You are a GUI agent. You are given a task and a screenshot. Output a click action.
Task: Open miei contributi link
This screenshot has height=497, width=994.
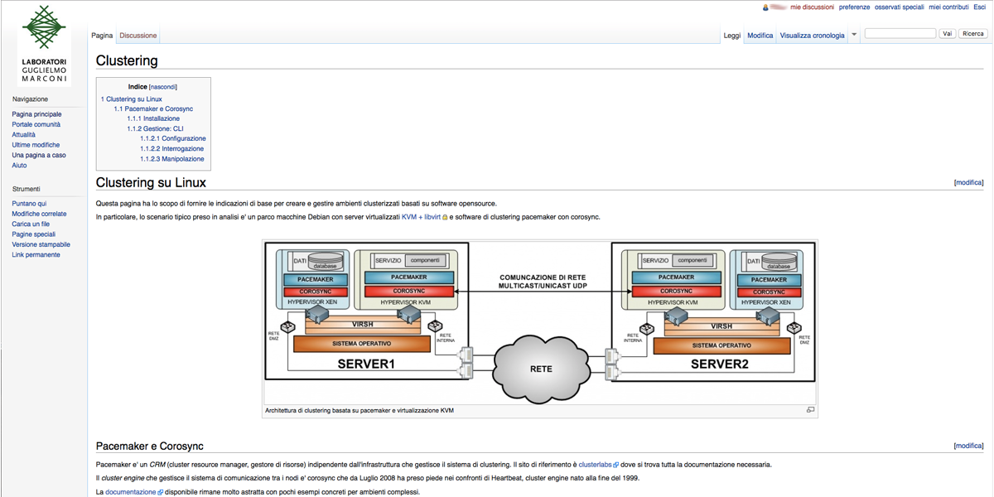tap(948, 7)
